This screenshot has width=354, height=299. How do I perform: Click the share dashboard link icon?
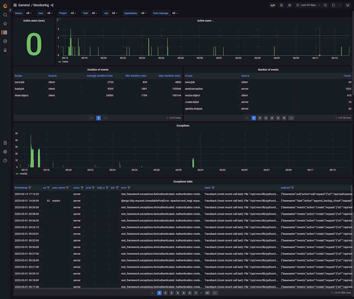tap(52, 5)
